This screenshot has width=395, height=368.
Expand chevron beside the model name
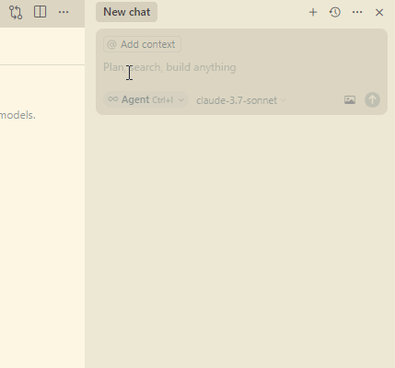pyautogui.click(x=284, y=100)
